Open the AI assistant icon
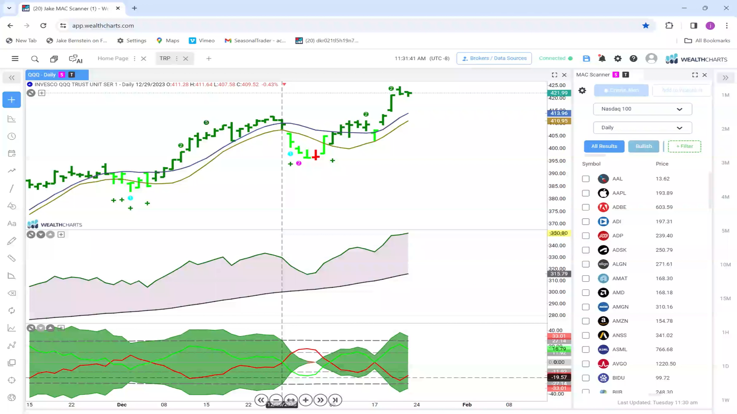Screen dimensions: 737x414 coord(76,59)
